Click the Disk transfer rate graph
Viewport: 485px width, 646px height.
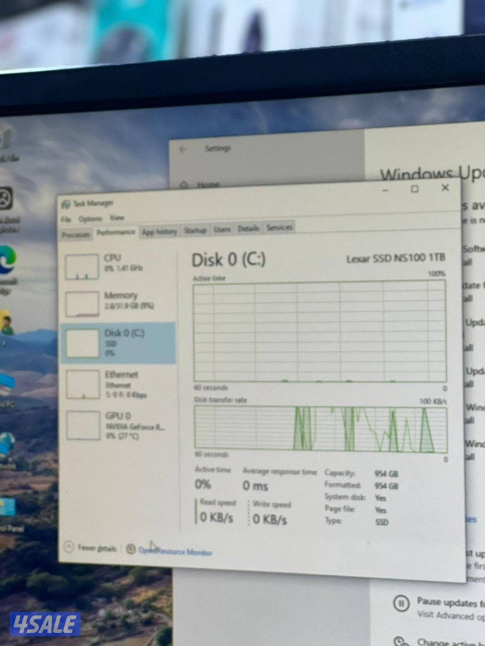[320, 429]
